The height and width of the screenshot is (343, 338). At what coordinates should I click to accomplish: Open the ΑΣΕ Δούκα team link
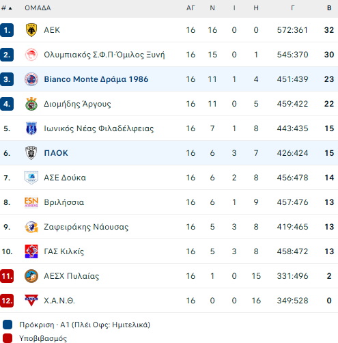pyautogui.click(x=65, y=178)
